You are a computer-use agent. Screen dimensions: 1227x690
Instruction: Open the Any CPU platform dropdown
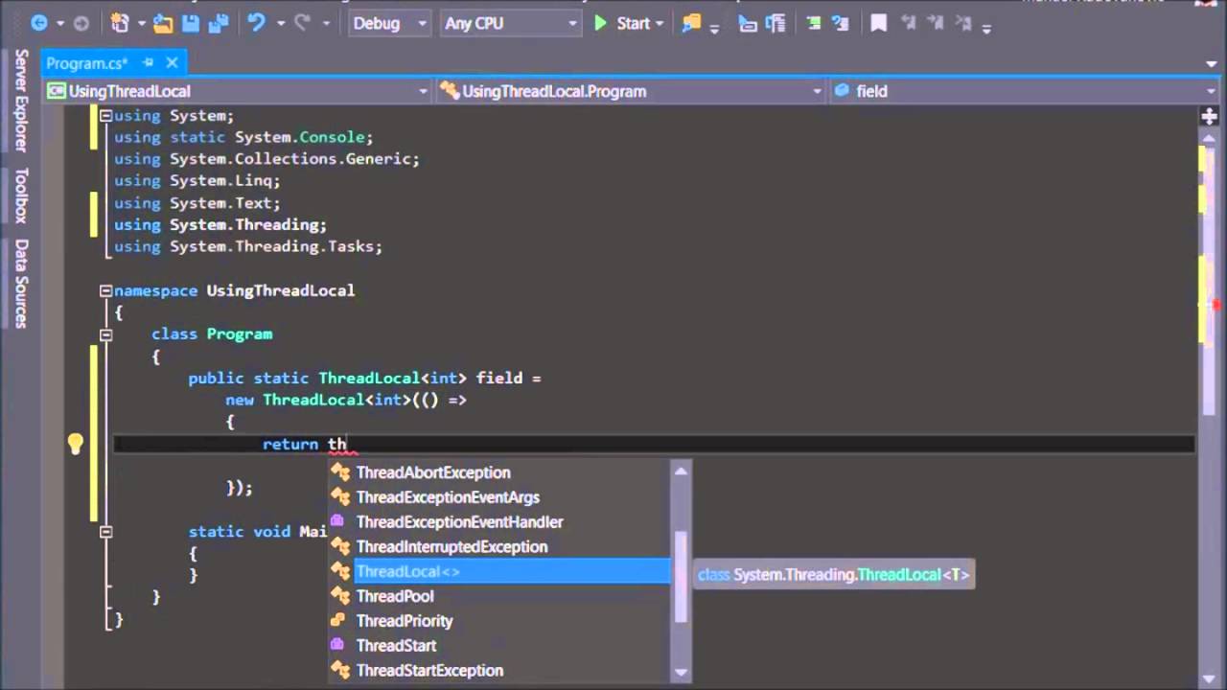pos(512,23)
